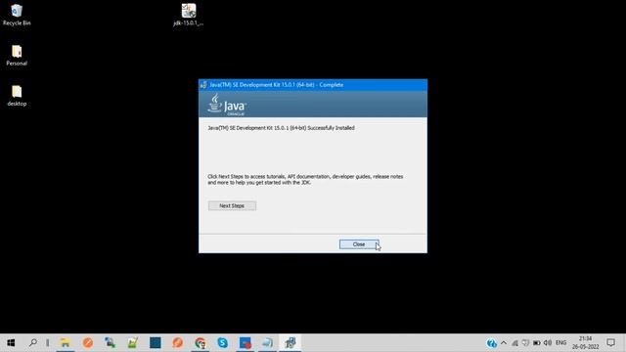Select the Personal folder on desktop
This screenshot has height=352, width=626.
17,56
